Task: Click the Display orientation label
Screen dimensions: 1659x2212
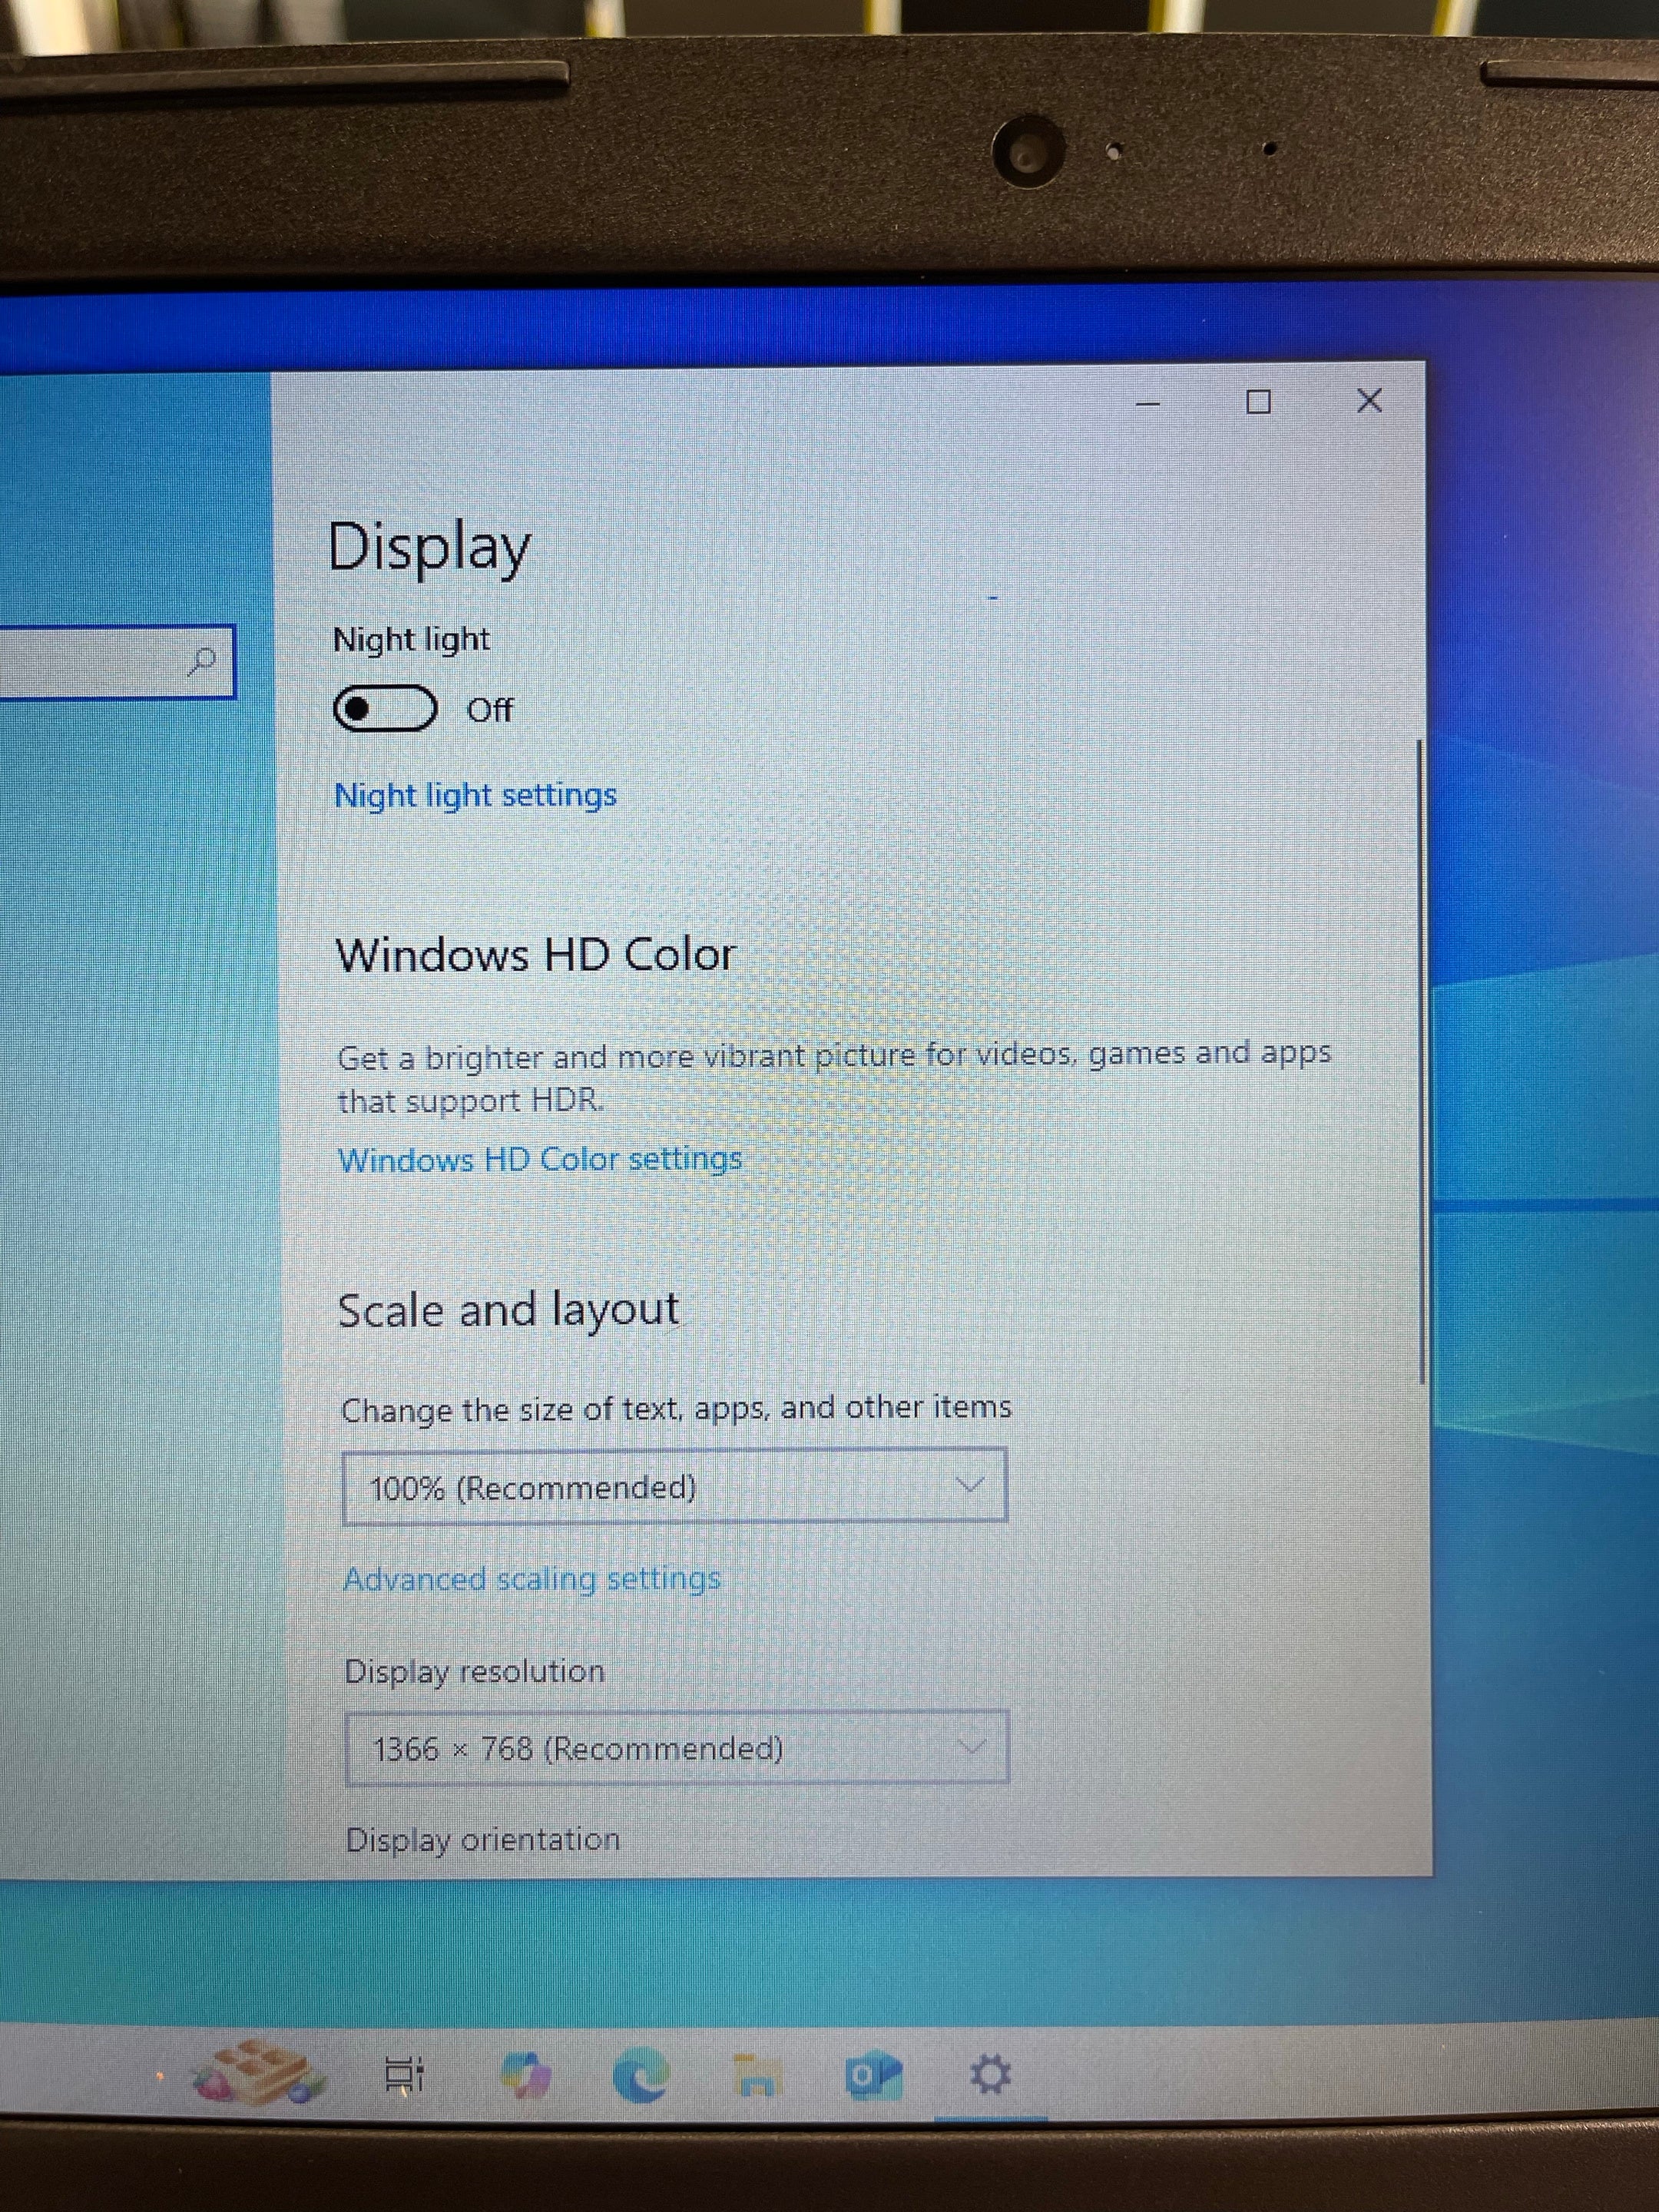Action: click(483, 1840)
